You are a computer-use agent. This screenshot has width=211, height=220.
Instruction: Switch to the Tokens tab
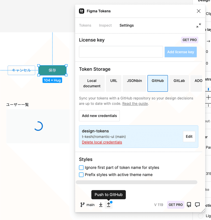pyautogui.click(x=85, y=26)
